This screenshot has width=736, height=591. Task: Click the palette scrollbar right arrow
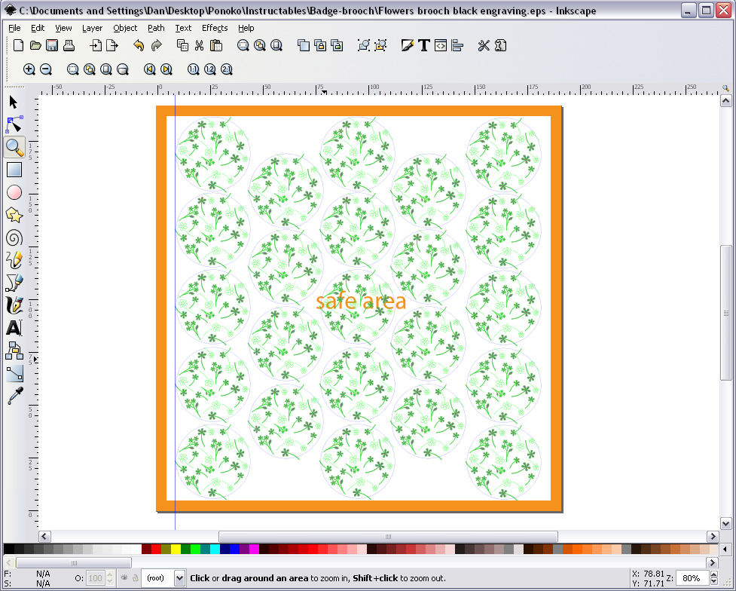point(713,562)
